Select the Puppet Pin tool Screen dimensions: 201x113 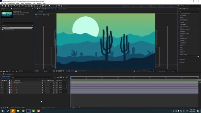(x=49, y=6)
